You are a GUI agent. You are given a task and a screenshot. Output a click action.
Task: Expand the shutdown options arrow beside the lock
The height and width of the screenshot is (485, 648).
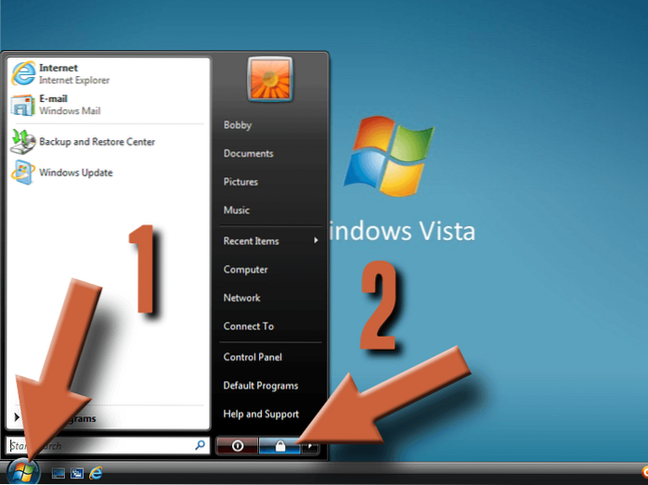(x=312, y=446)
